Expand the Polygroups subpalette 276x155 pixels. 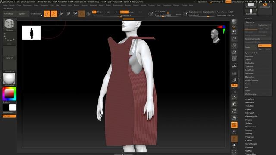coord(250,137)
